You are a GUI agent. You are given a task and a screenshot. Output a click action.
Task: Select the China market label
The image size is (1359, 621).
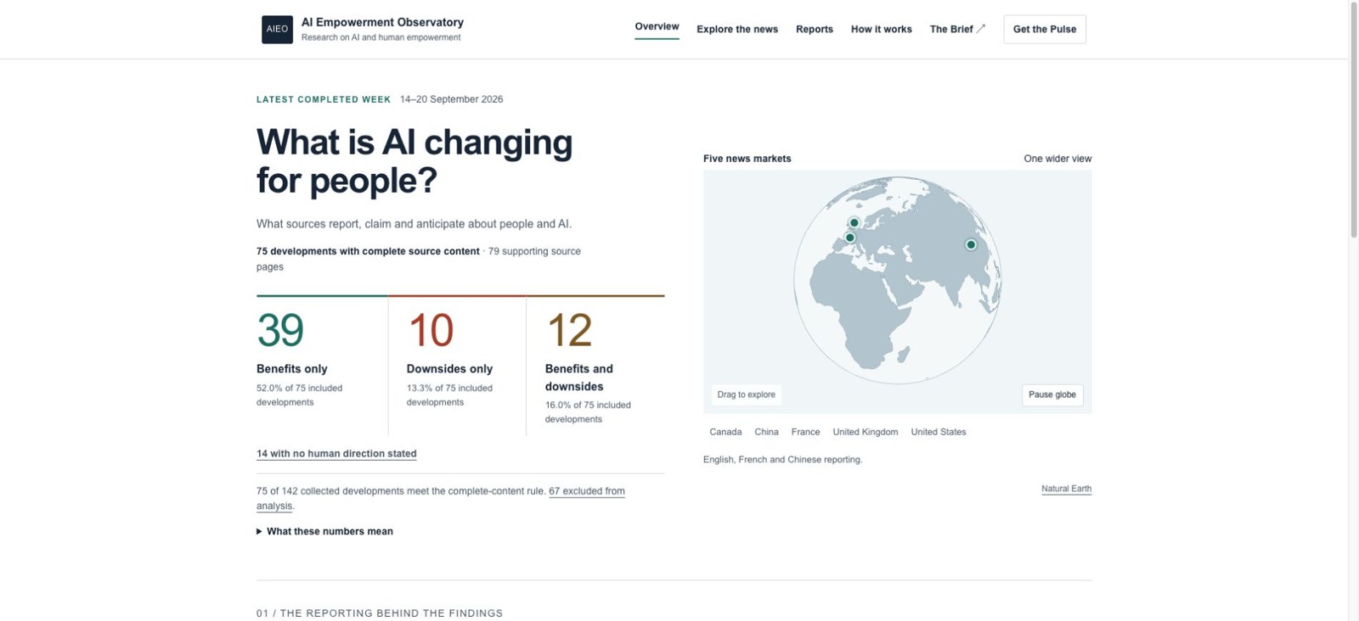click(x=766, y=432)
